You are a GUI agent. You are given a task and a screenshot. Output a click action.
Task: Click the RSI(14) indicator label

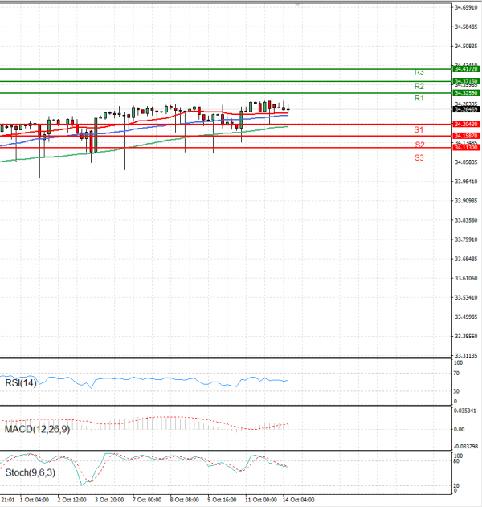[21, 383]
